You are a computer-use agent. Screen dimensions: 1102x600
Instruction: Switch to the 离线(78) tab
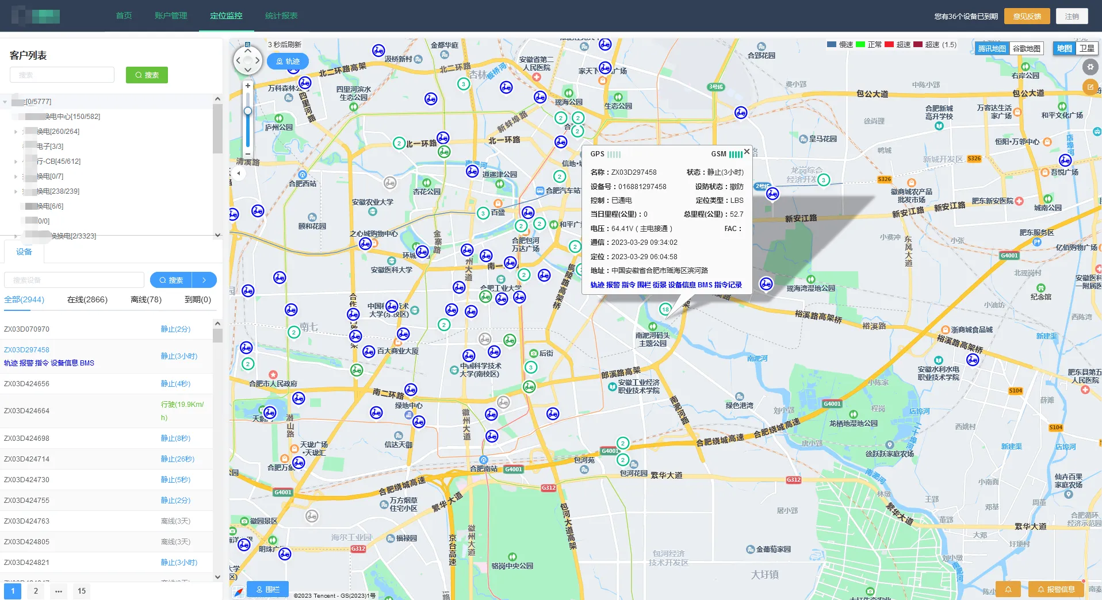146,299
